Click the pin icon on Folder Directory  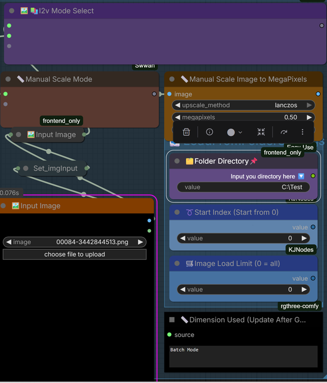[x=254, y=161]
